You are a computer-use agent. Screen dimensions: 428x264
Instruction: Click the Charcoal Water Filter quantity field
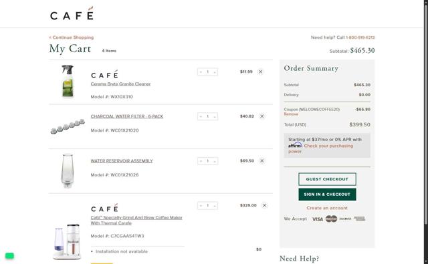point(208,116)
